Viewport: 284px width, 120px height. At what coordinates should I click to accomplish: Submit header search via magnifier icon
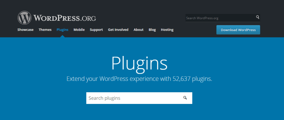pos(258,18)
